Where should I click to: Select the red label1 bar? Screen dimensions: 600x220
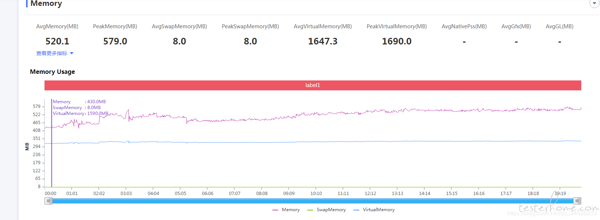tap(313, 85)
